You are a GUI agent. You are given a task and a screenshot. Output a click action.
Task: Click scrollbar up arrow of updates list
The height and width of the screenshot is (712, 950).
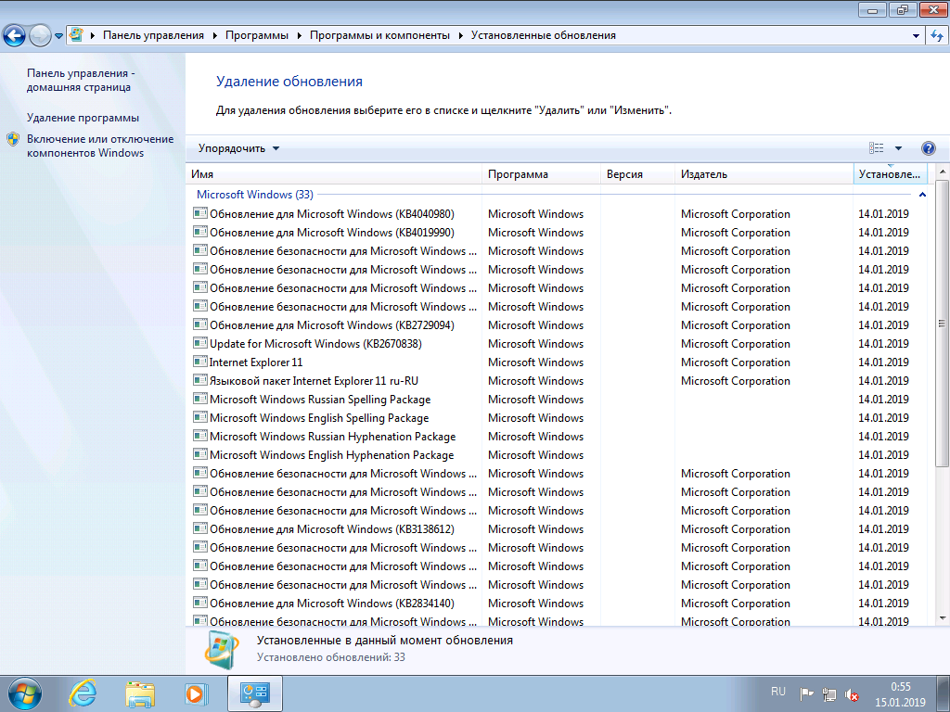click(x=943, y=172)
